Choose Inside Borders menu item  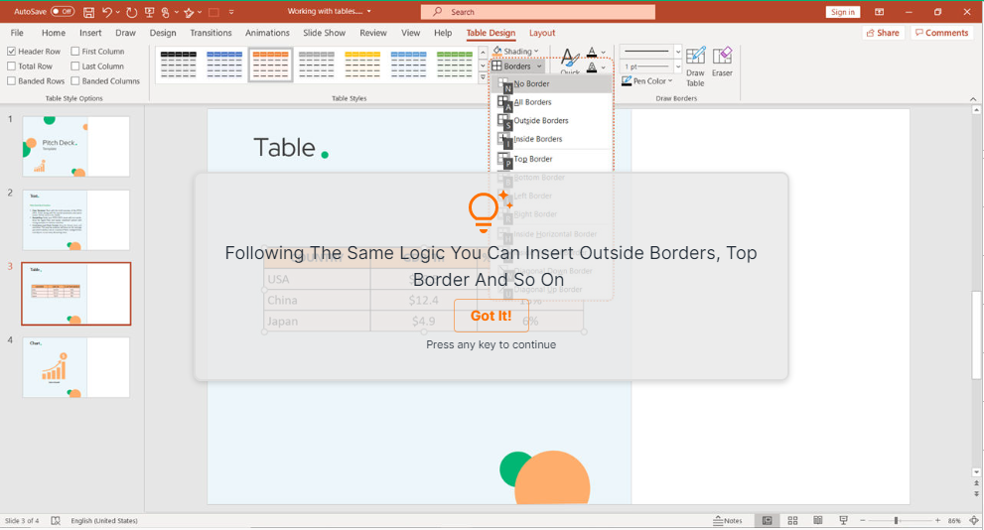(x=552, y=139)
